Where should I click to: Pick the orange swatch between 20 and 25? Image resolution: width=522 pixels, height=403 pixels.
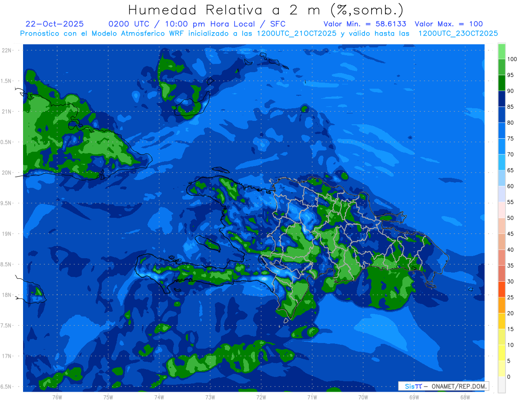click(x=502, y=305)
